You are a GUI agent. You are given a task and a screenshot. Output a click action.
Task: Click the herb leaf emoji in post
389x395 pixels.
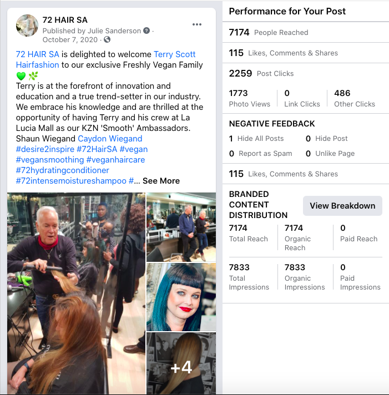[33, 75]
